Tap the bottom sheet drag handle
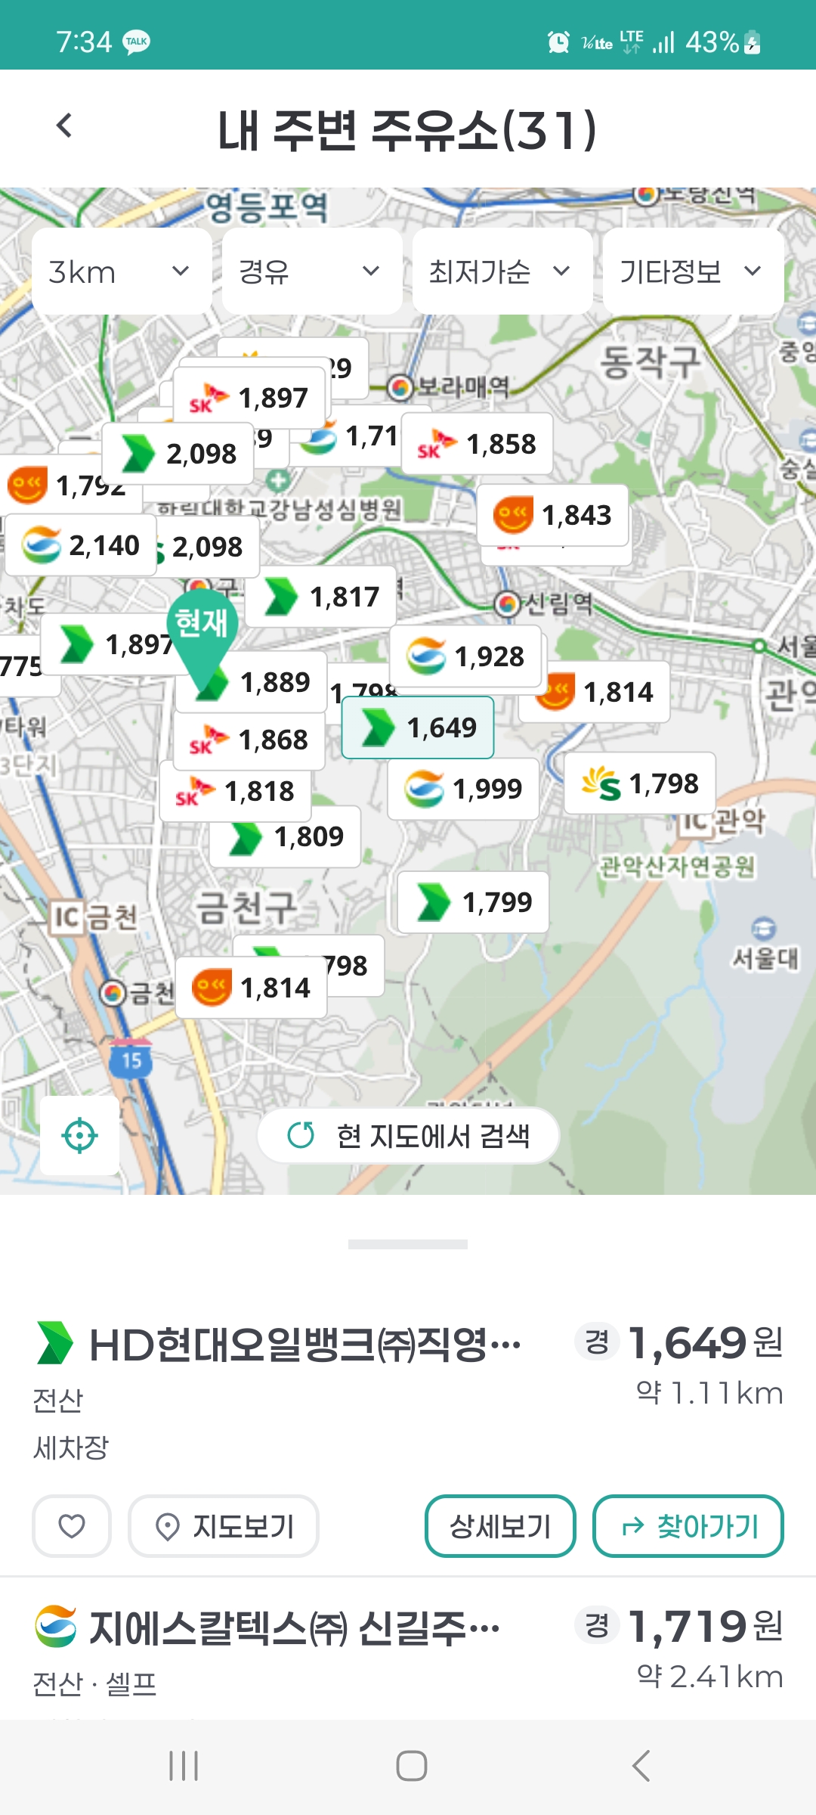Screen dimensions: 816x1815 (408, 1244)
